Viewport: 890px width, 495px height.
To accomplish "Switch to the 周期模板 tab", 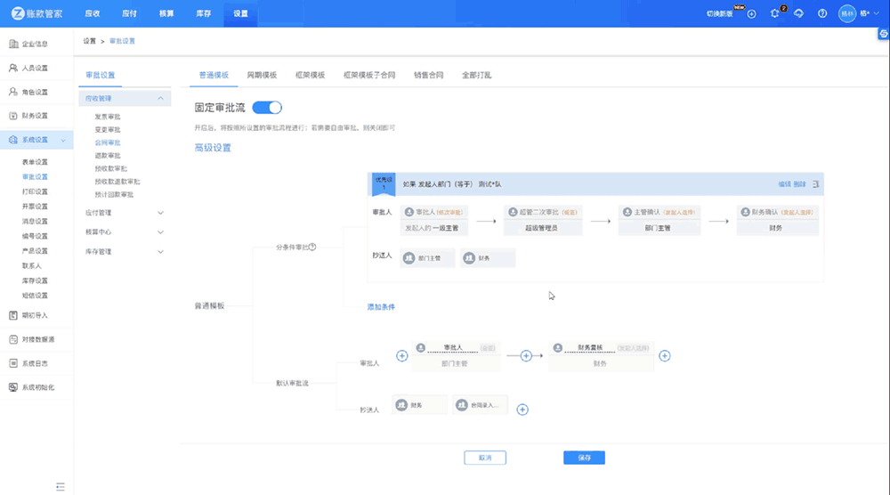I will [x=262, y=76].
